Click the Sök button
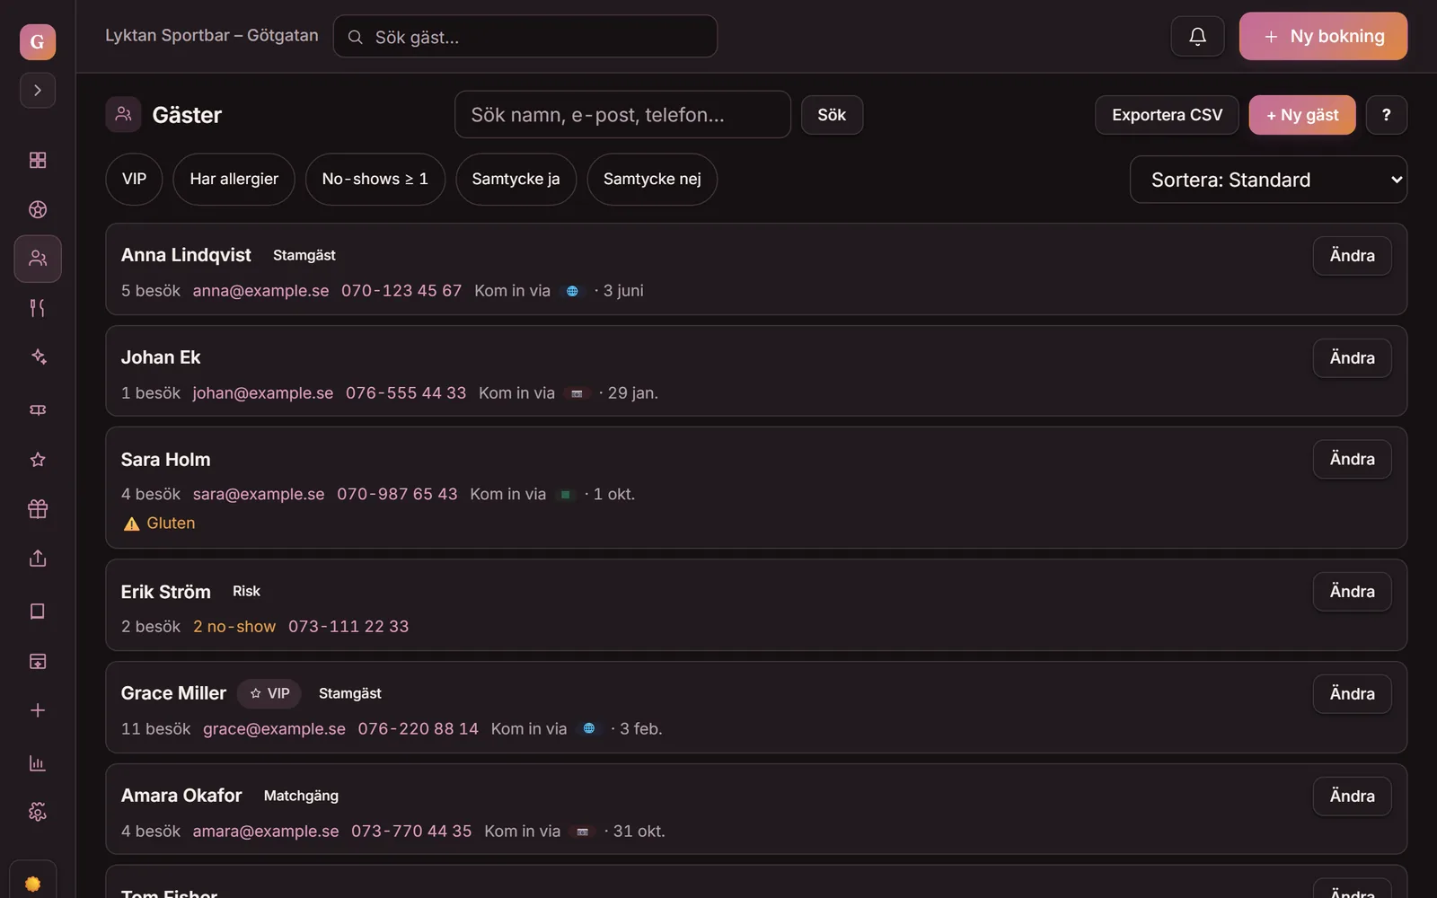Image resolution: width=1437 pixels, height=898 pixels. (832, 115)
